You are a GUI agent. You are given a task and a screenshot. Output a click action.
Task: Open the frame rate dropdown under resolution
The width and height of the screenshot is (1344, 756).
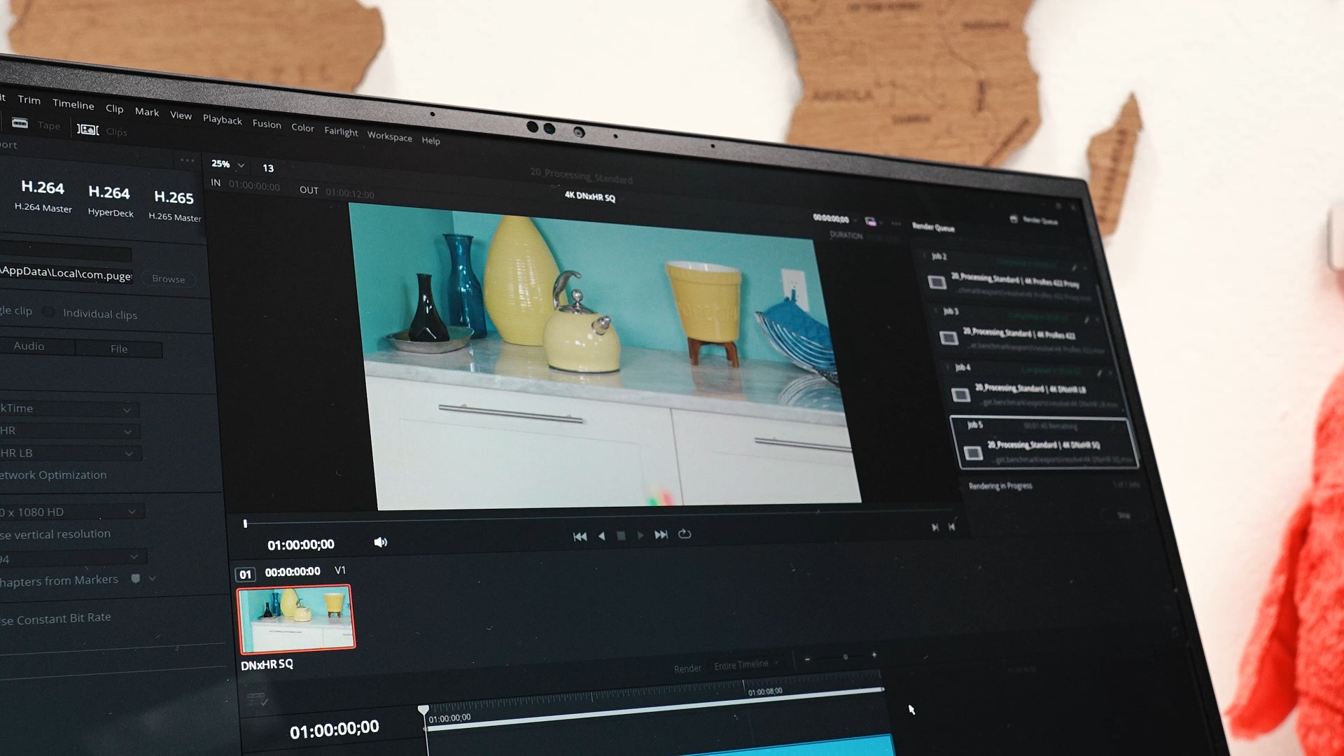[72, 558]
